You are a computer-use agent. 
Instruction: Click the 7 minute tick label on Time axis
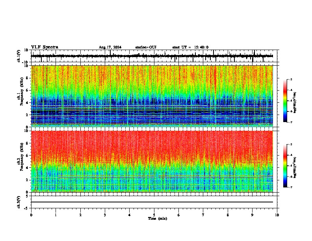pyautogui.click(x=203, y=215)
